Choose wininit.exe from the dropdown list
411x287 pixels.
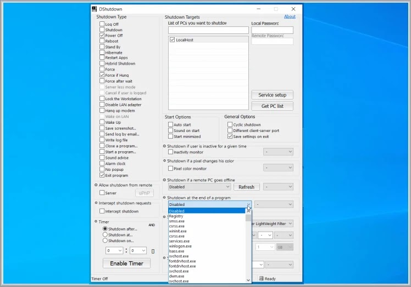(207, 231)
